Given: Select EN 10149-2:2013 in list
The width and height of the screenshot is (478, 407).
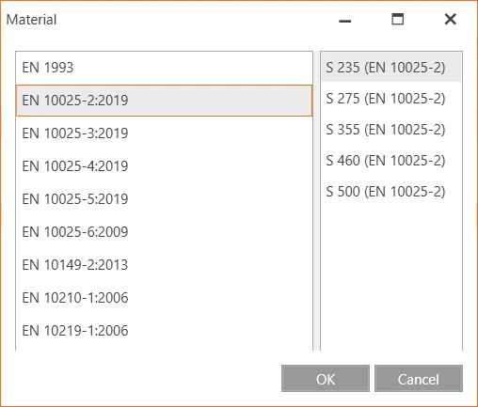Looking at the screenshot, I should tap(164, 265).
